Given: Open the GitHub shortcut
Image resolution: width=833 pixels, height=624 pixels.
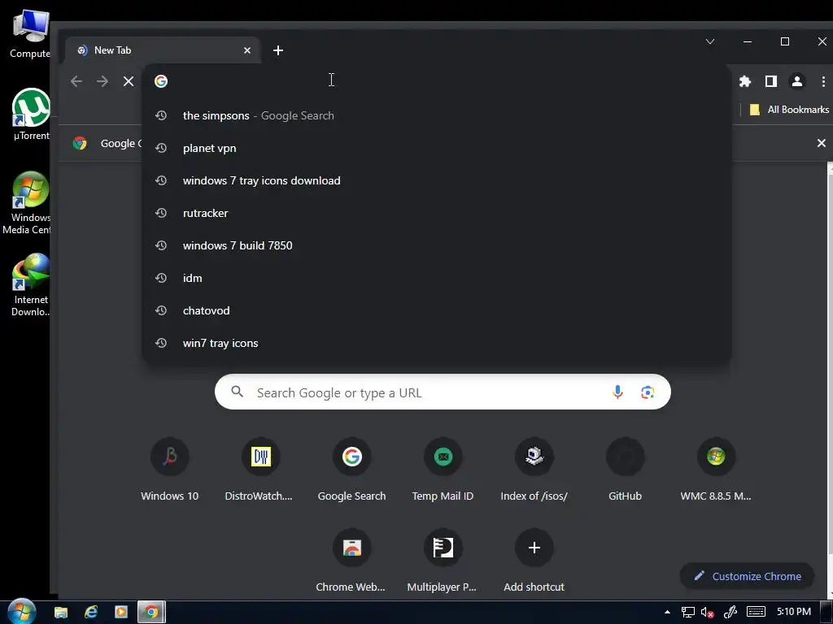Looking at the screenshot, I should (x=626, y=470).
